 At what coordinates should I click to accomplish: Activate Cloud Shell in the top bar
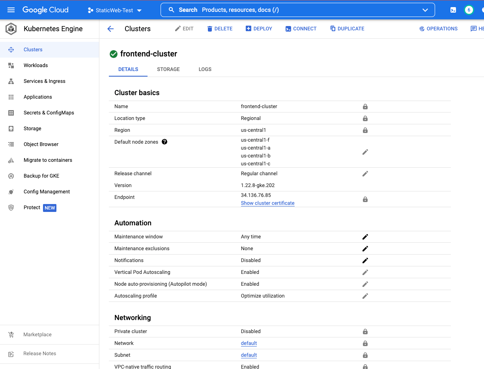(x=453, y=9)
